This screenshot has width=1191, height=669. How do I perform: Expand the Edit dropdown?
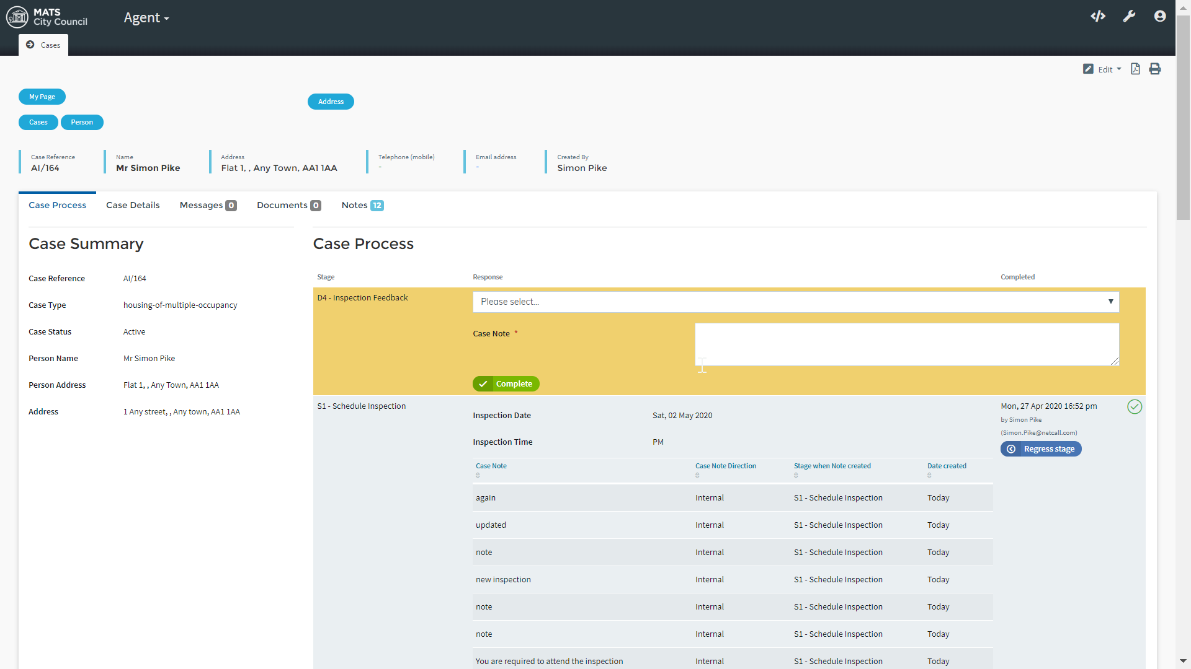(1104, 69)
